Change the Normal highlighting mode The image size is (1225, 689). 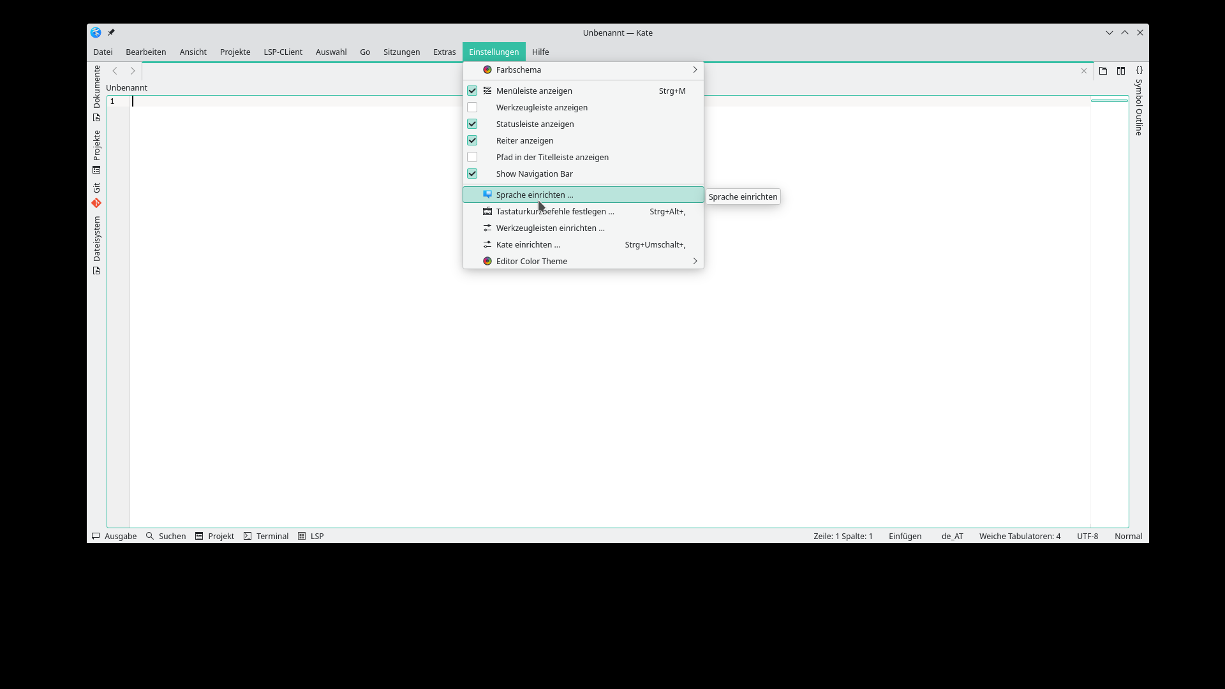tap(1128, 536)
